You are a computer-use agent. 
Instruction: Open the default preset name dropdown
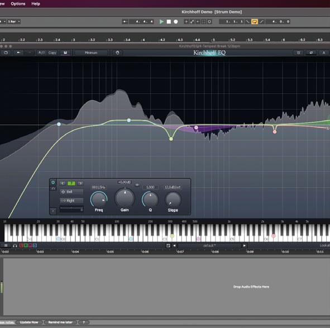coord(209,246)
